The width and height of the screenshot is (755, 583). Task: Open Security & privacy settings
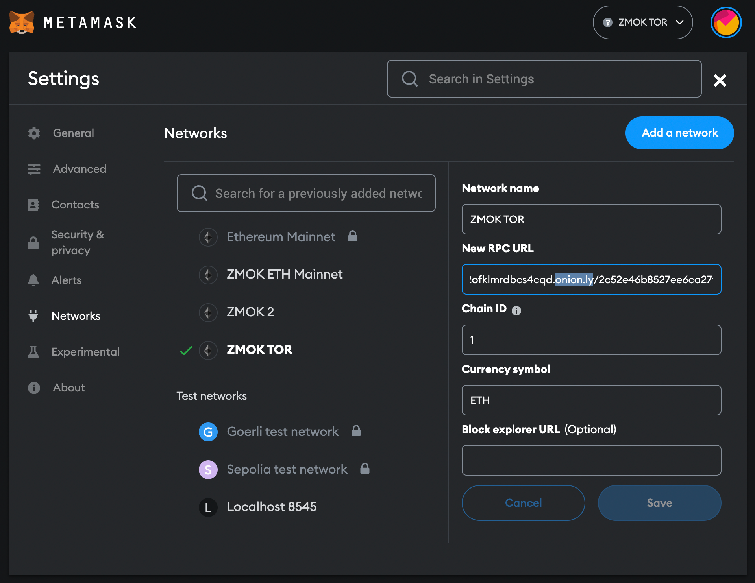(x=78, y=242)
